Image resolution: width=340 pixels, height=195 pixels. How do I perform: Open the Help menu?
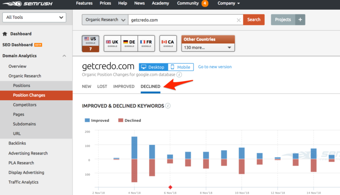[x=123, y=3]
